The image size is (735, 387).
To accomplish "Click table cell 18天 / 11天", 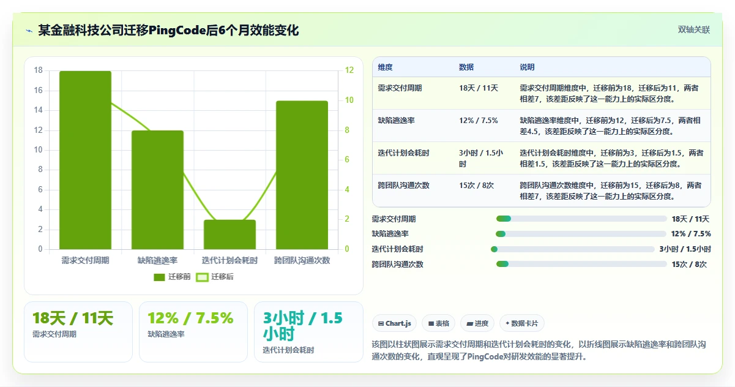I will click(483, 93).
